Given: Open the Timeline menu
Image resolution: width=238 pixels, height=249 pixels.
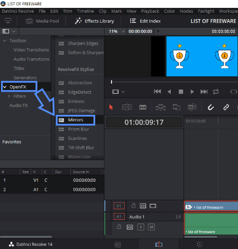Looking at the screenshot, I should [x=86, y=11].
